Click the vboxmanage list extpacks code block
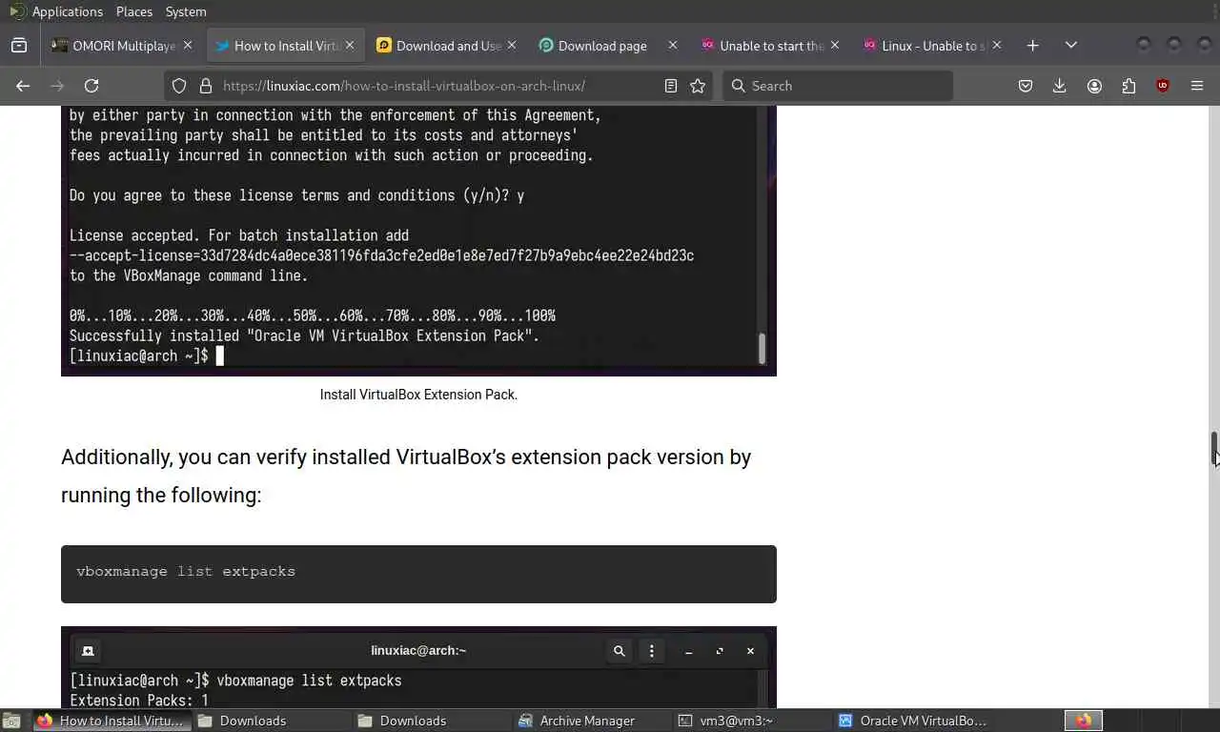 point(418,574)
